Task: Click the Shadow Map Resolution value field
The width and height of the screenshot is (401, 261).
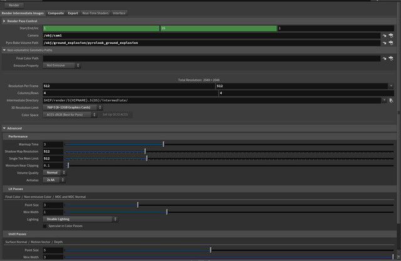Action: (x=53, y=151)
